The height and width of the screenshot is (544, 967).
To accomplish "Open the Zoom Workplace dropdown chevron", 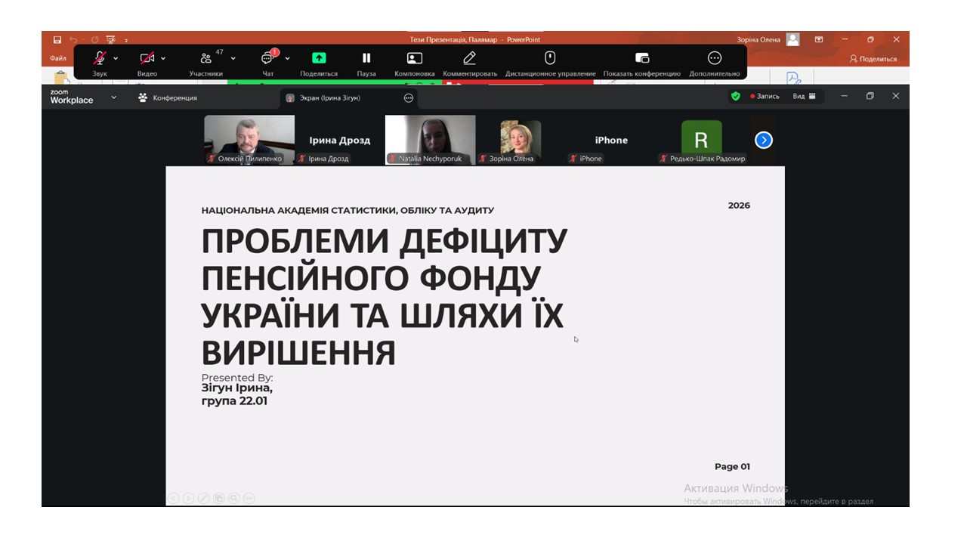I will [x=114, y=97].
